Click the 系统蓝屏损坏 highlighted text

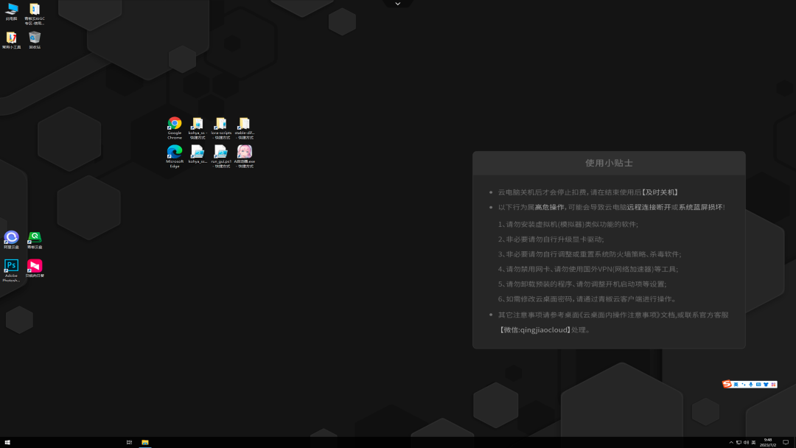point(701,207)
